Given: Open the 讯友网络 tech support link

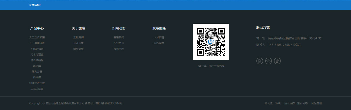Looking at the screenshot, I should tap(302, 103).
